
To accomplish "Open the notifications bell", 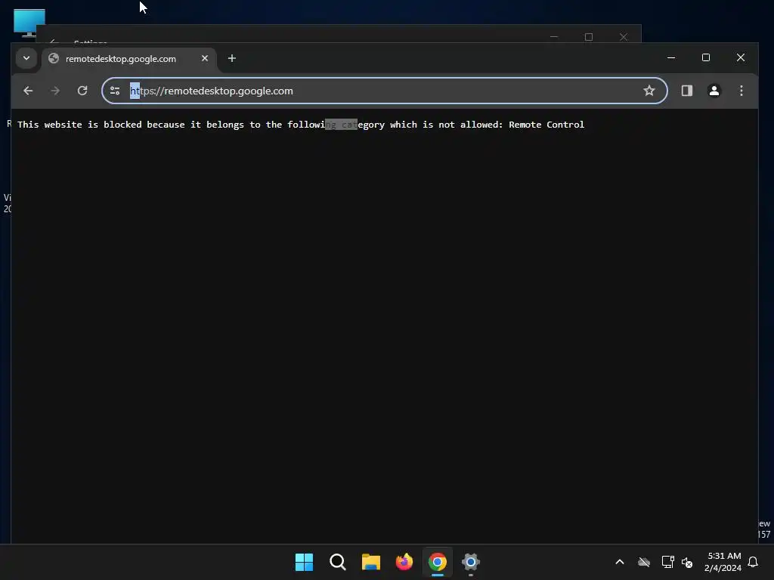I will [753, 562].
